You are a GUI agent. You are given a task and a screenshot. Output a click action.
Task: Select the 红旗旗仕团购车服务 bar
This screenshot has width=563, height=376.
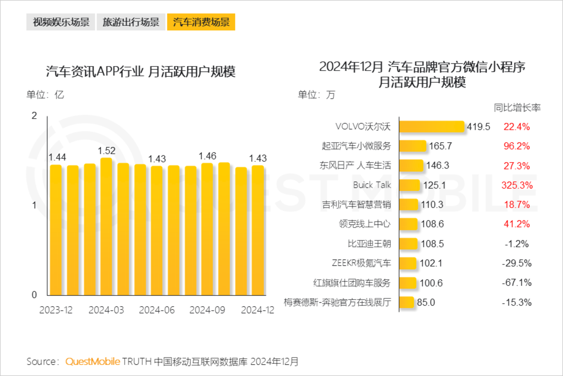pos(408,283)
